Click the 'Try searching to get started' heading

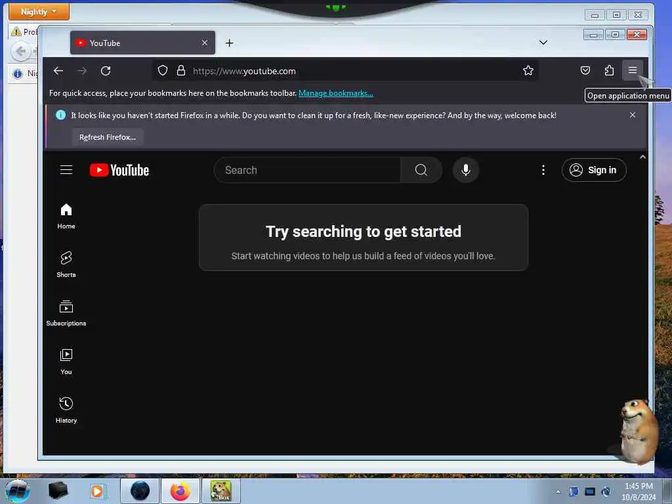point(364,232)
